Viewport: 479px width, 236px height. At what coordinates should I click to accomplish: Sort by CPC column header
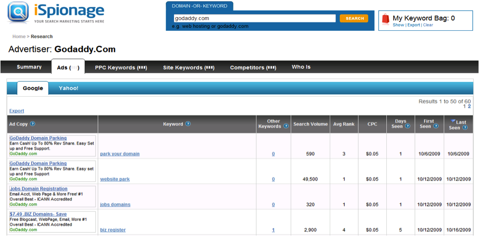(373, 124)
